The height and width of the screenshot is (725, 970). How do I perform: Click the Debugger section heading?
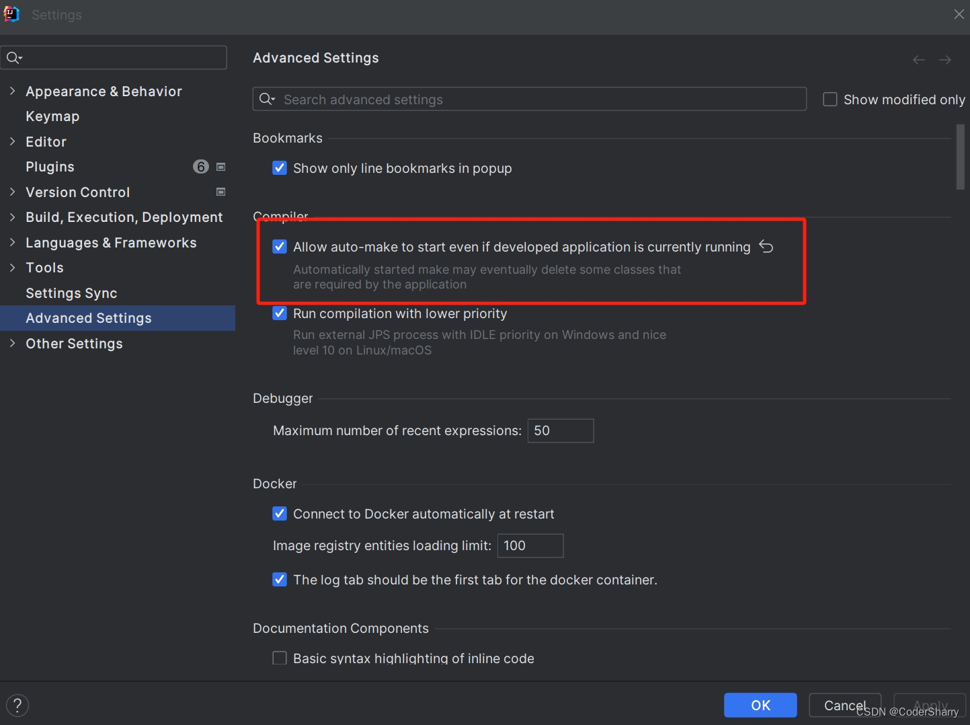pos(282,398)
